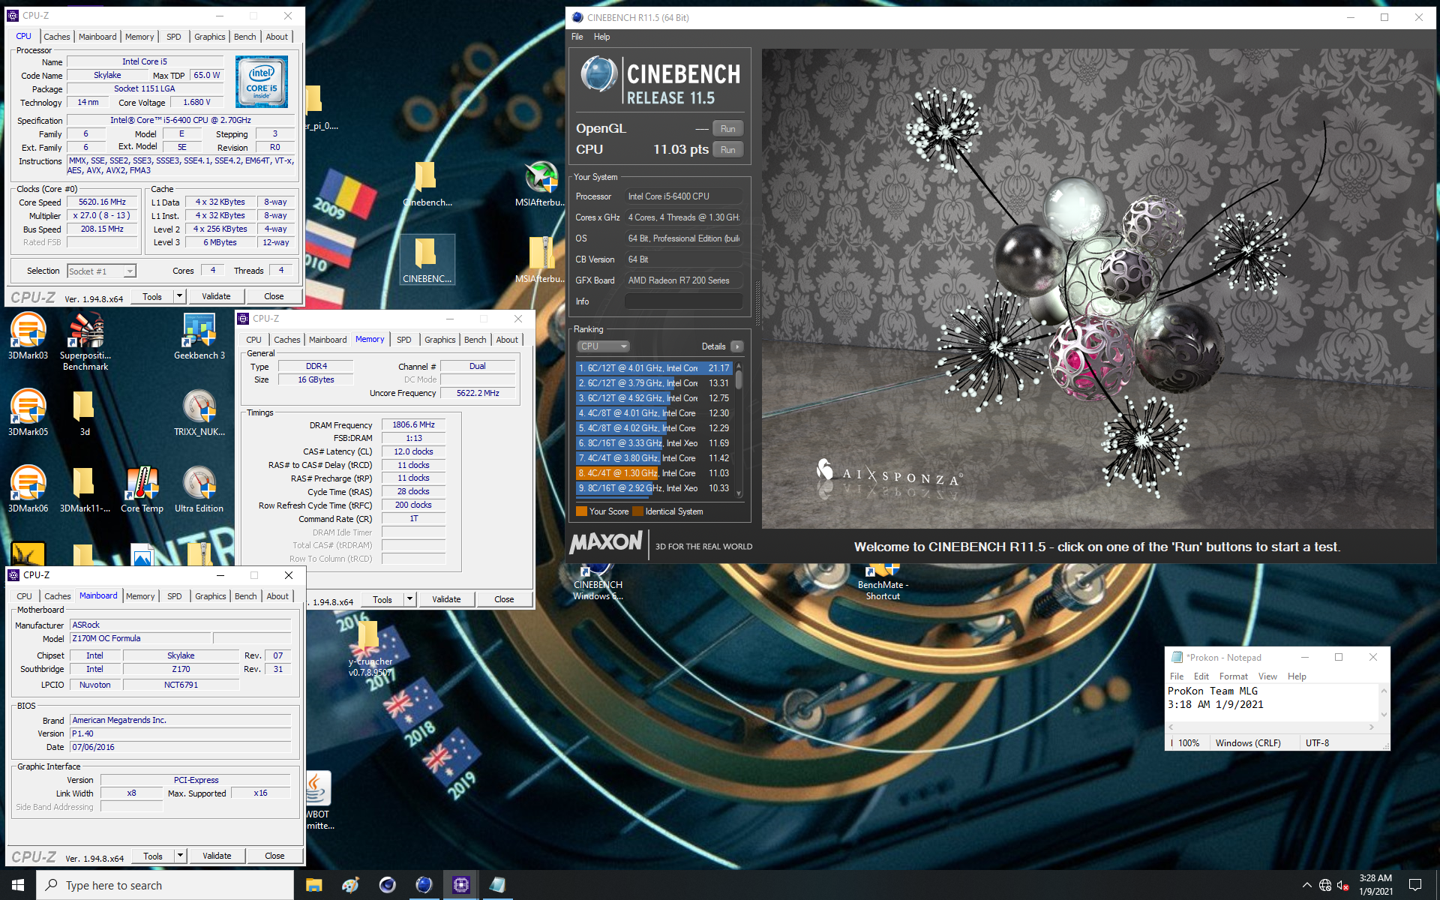Click the taskbar clock showing 3:28 AM
Viewport: 1440px width, 900px height.
[x=1375, y=885]
